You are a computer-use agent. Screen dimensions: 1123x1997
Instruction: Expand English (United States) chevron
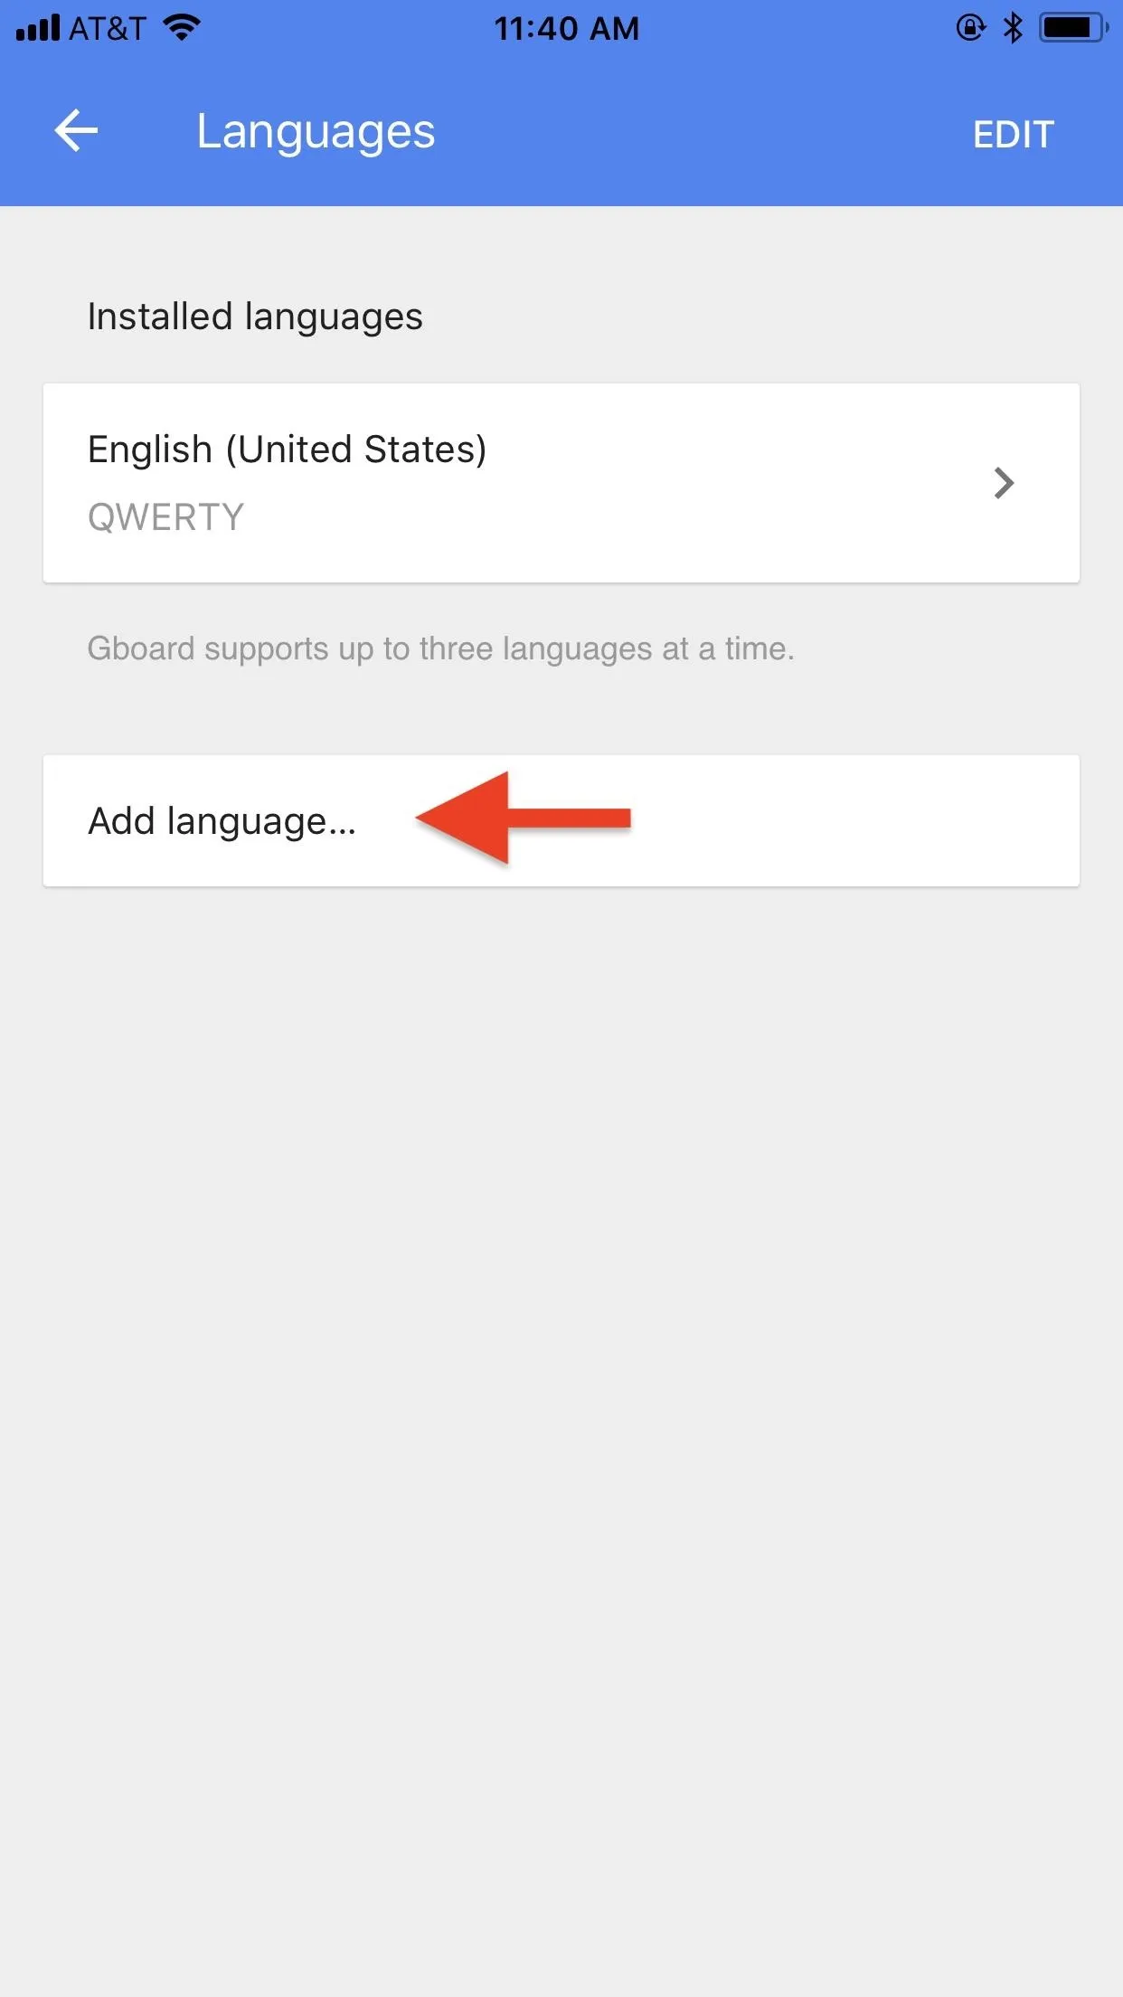(1004, 483)
